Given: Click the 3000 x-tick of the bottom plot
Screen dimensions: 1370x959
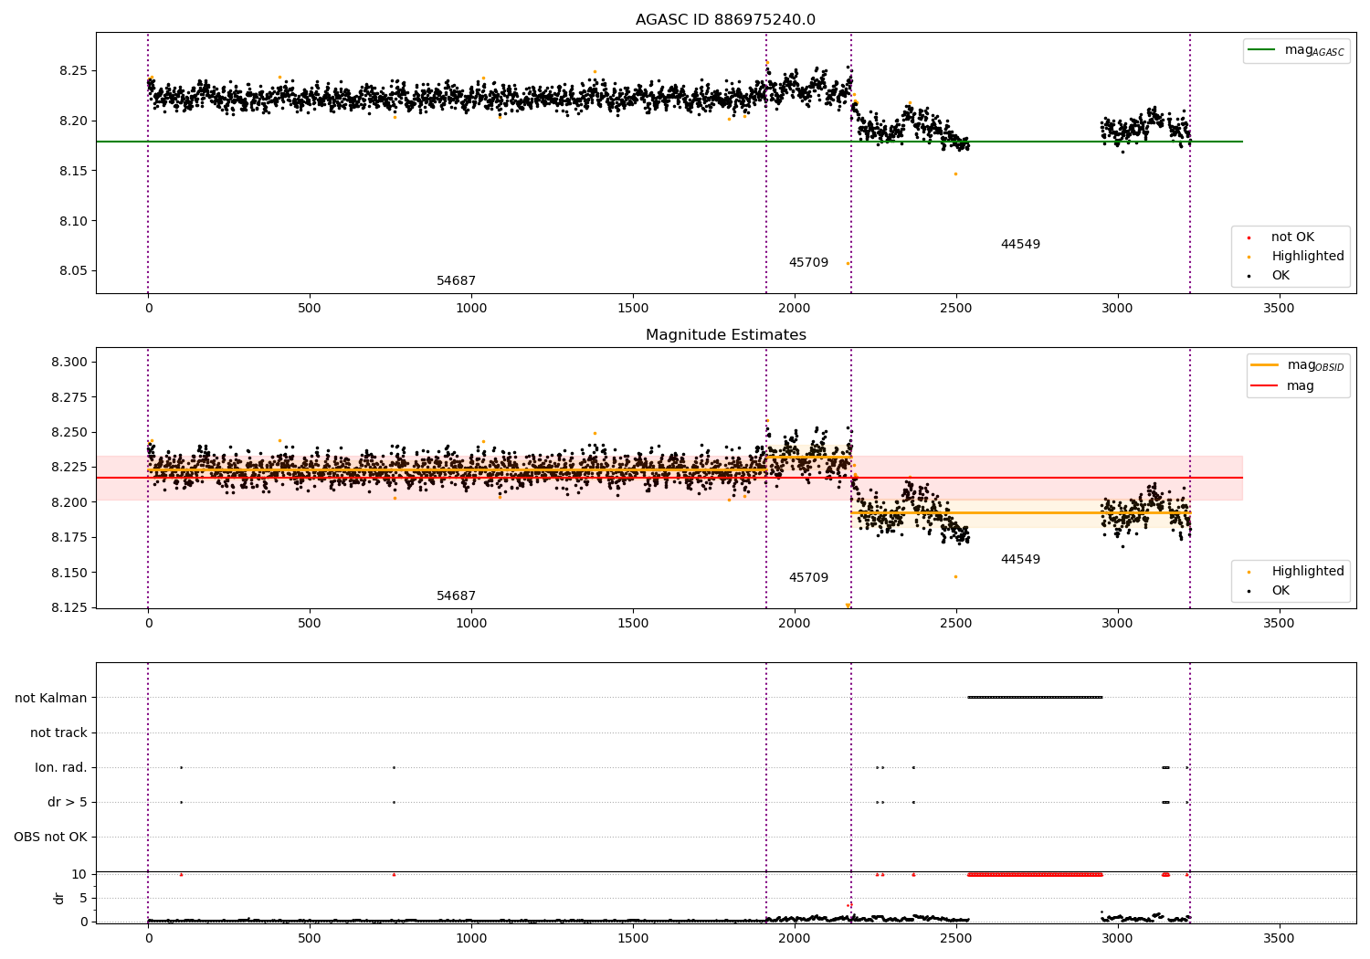Looking at the screenshot, I should tap(1117, 938).
